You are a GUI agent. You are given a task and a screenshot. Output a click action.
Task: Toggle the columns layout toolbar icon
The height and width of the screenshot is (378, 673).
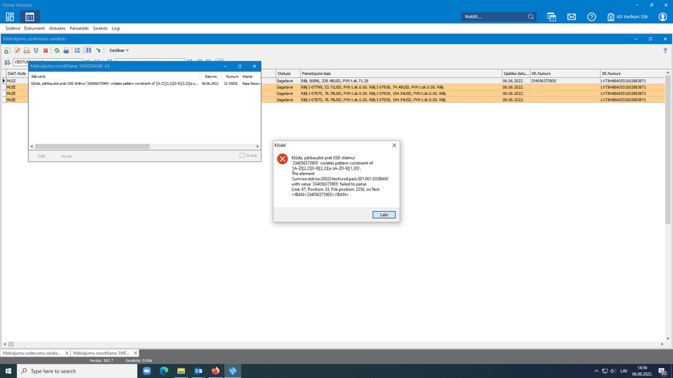[x=88, y=50]
